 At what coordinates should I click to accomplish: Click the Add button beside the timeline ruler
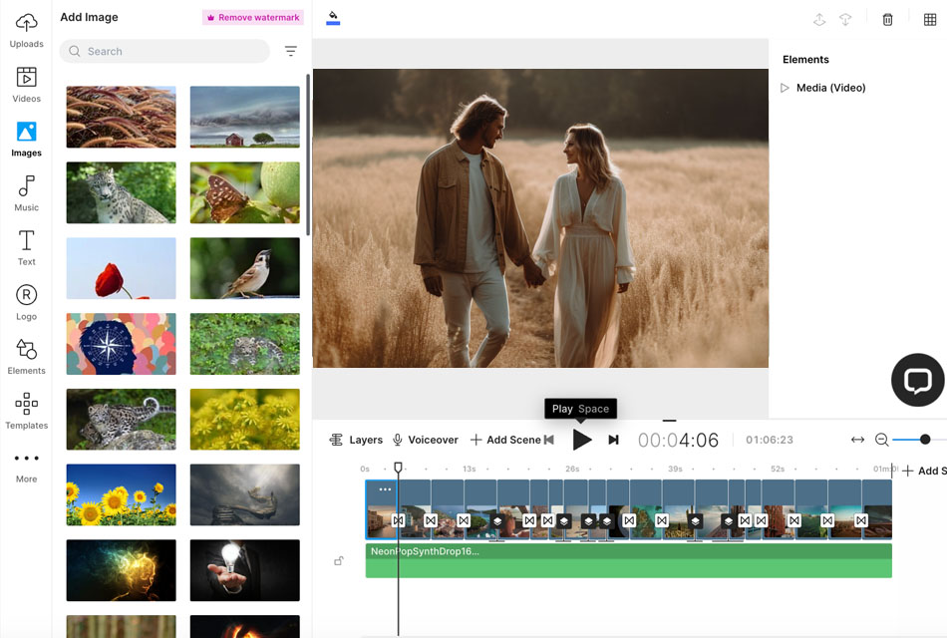pyautogui.click(x=924, y=471)
